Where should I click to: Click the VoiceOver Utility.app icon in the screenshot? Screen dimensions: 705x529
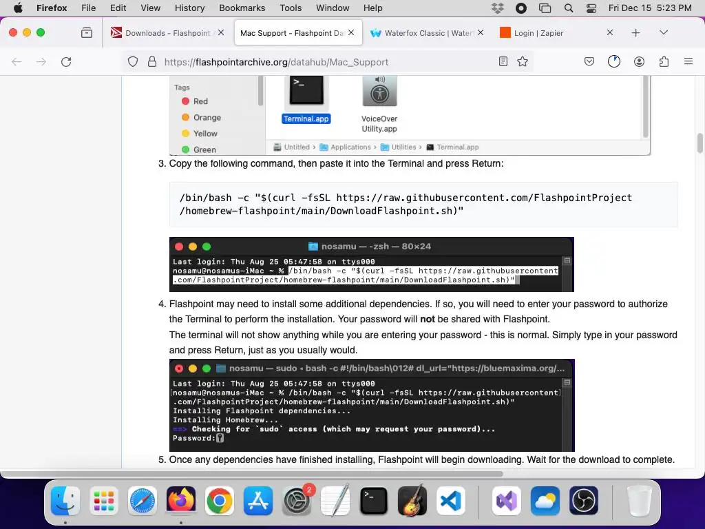[379, 92]
